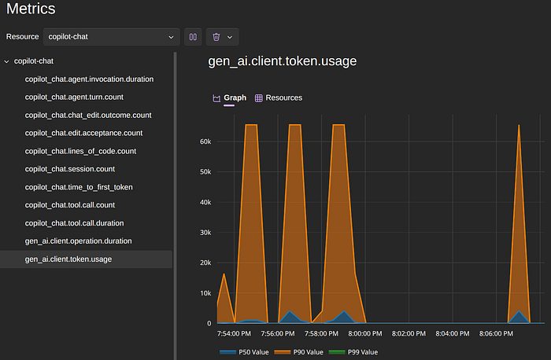Click the trash can clear-metrics icon
The width and height of the screenshot is (551, 360).
click(216, 37)
